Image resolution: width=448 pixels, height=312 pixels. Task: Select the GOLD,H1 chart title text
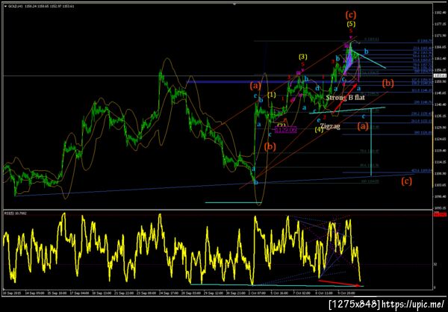(15, 6)
